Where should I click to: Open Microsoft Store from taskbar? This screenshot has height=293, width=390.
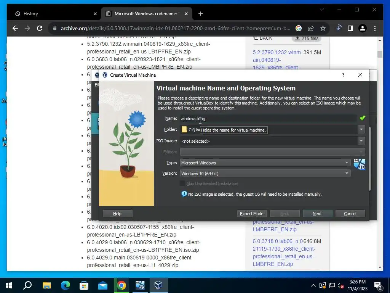84,285
